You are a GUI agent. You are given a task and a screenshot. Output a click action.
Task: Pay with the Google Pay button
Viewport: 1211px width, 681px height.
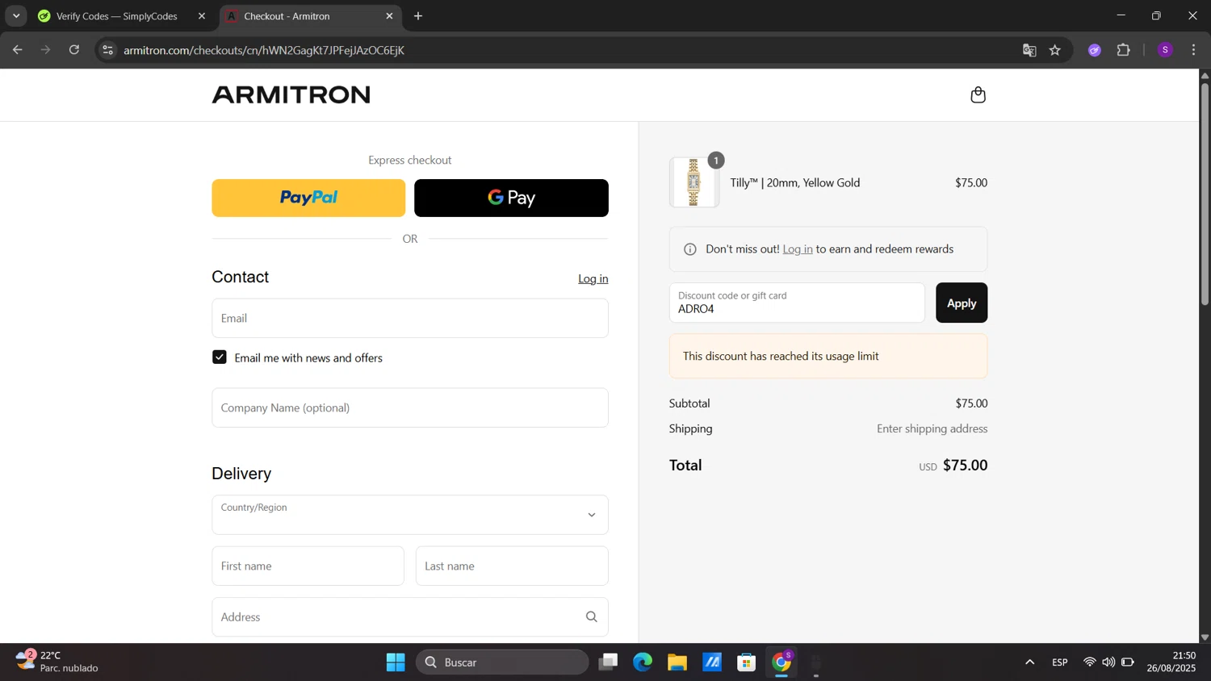click(x=511, y=198)
